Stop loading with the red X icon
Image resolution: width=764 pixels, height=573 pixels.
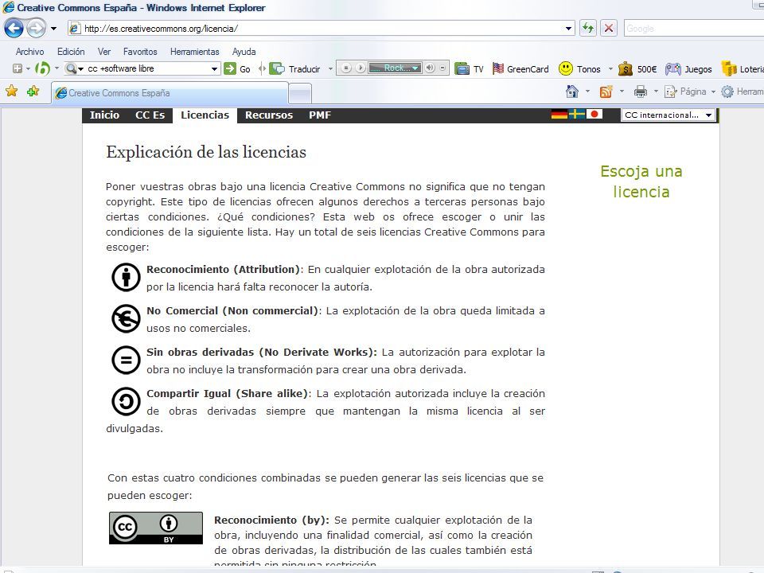click(609, 28)
